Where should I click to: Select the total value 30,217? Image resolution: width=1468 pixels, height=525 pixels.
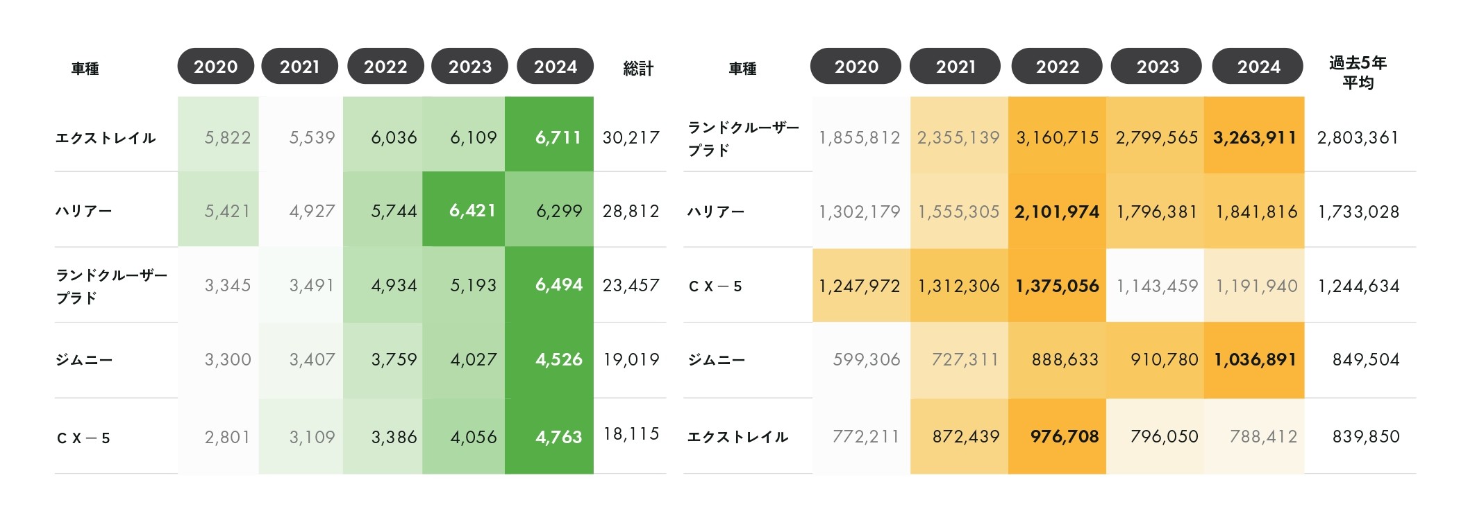[631, 137]
